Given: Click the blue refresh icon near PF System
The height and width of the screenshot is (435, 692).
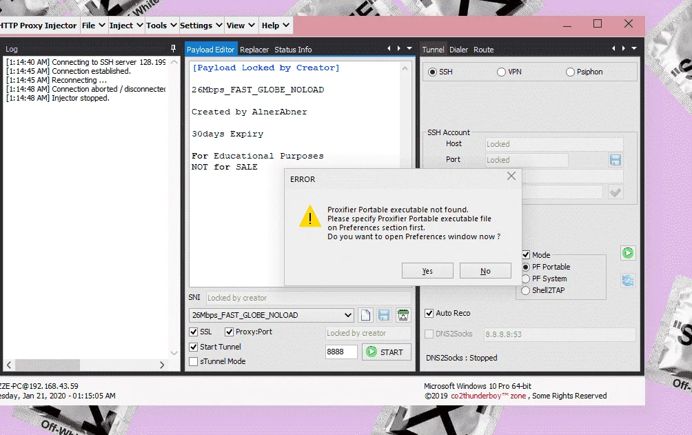Looking at the screenshot, I should 628,280.
